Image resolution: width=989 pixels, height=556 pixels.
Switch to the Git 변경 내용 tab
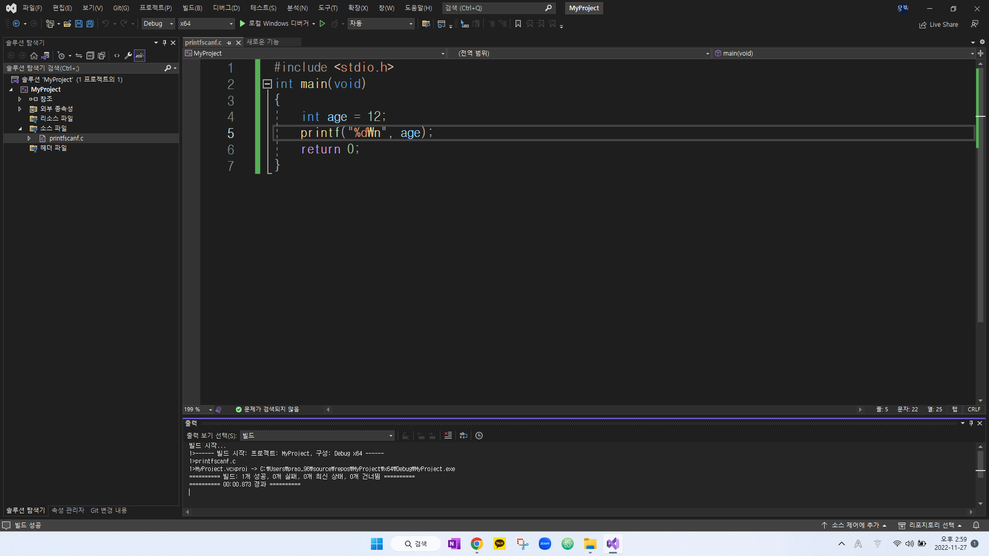click(x=109, y=510)
